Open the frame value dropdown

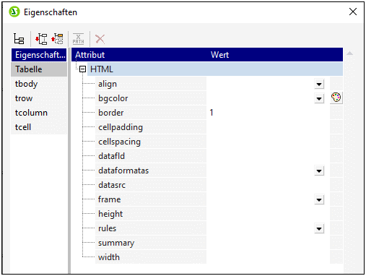pos(319,199)
